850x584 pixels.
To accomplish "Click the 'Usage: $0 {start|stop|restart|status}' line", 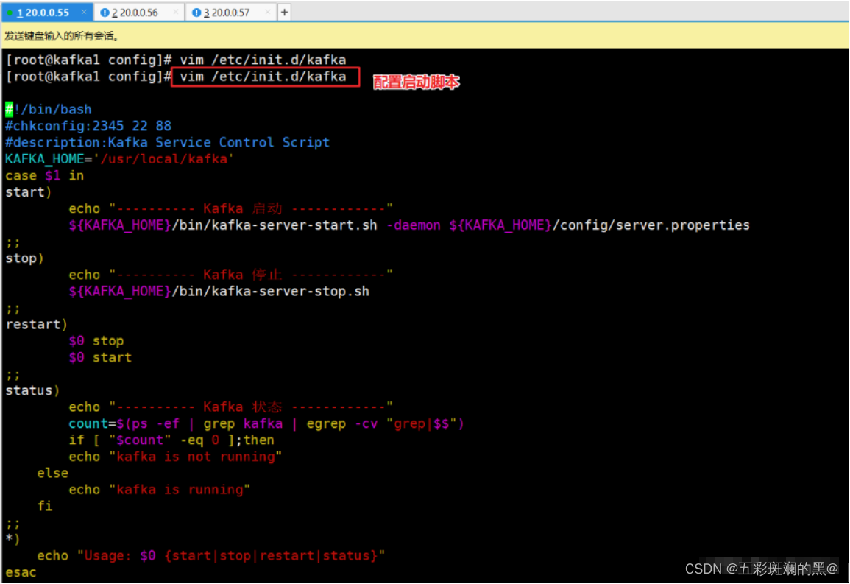I will (211, 556).
